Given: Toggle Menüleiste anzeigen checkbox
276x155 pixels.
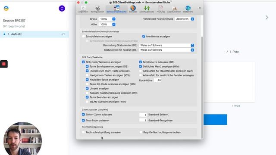Looking at the screenshot, I should coord(144,36).
